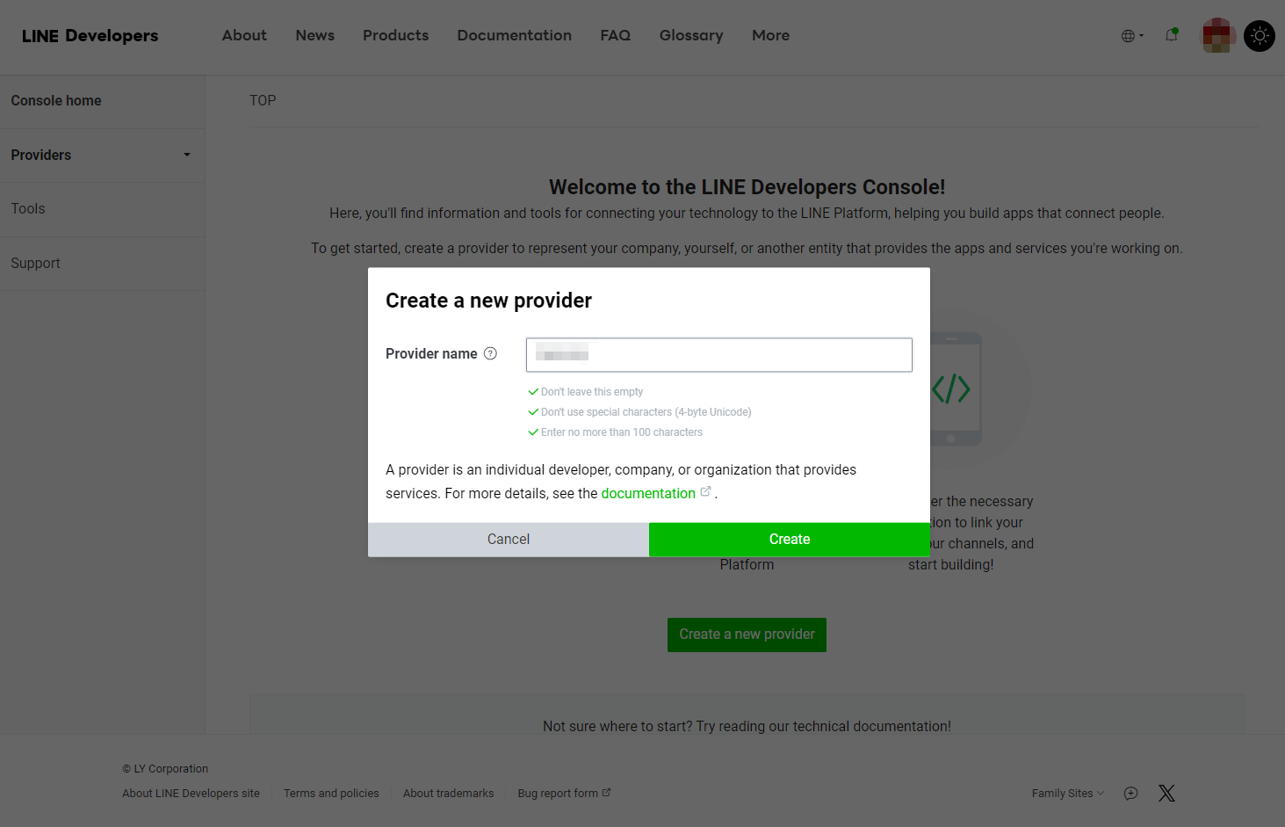
Task: Click the external link icon after documentation
Action: click(705, 492)
